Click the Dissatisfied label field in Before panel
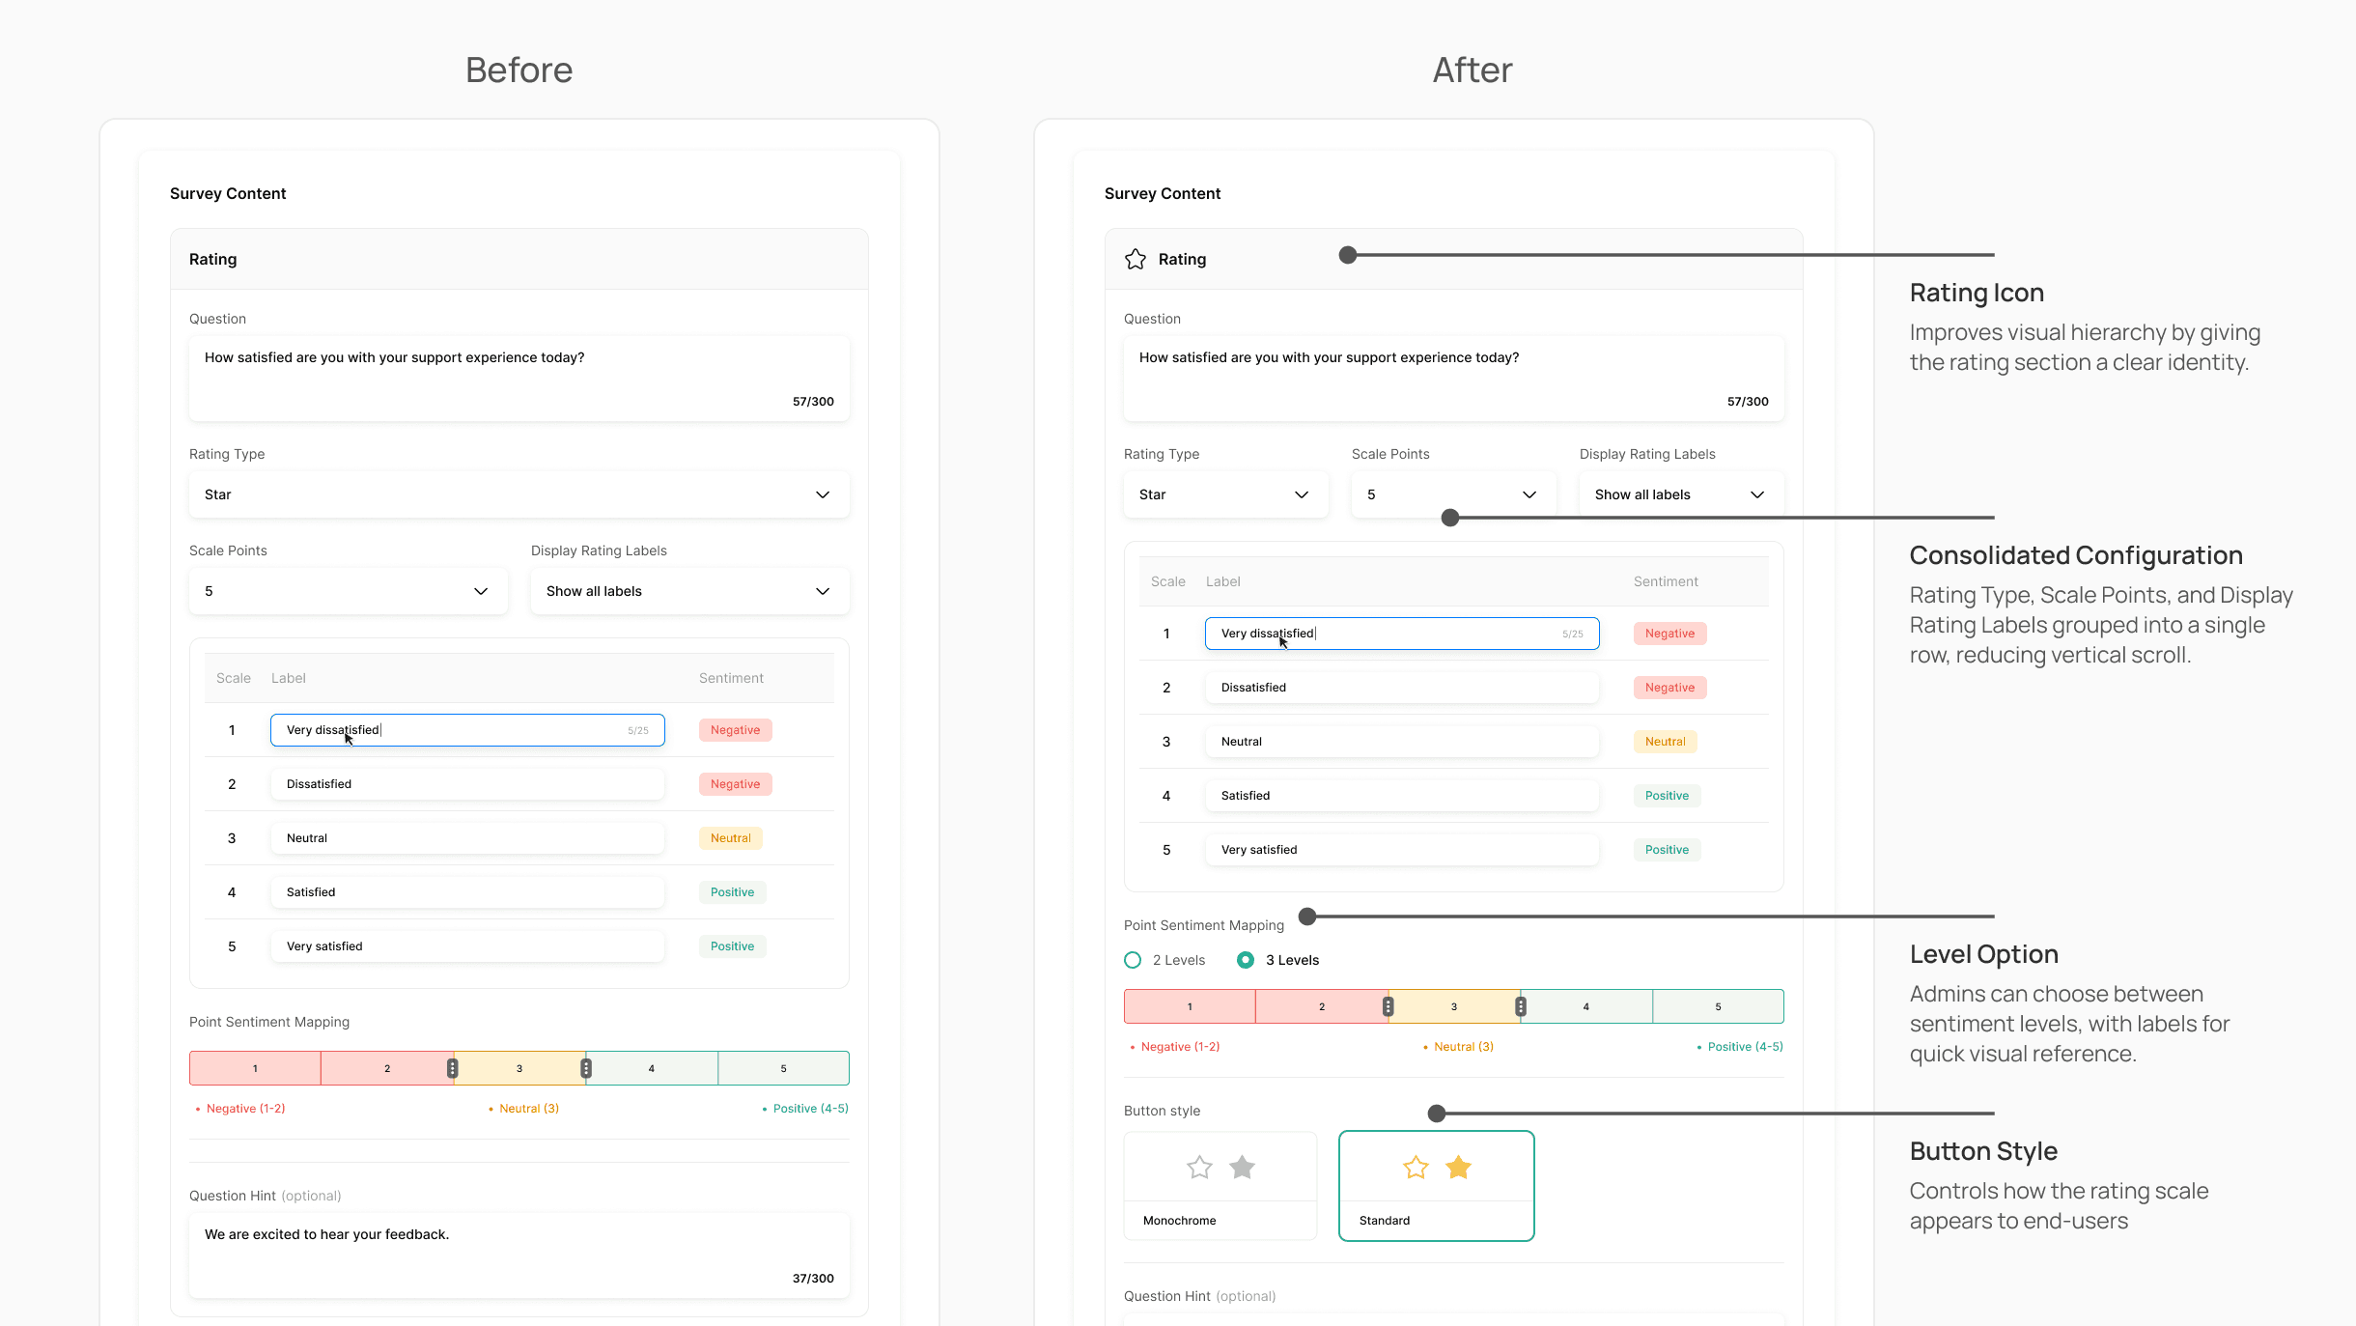The width and height of the screenshot is (2356, 1326). (x=467, y=784)
